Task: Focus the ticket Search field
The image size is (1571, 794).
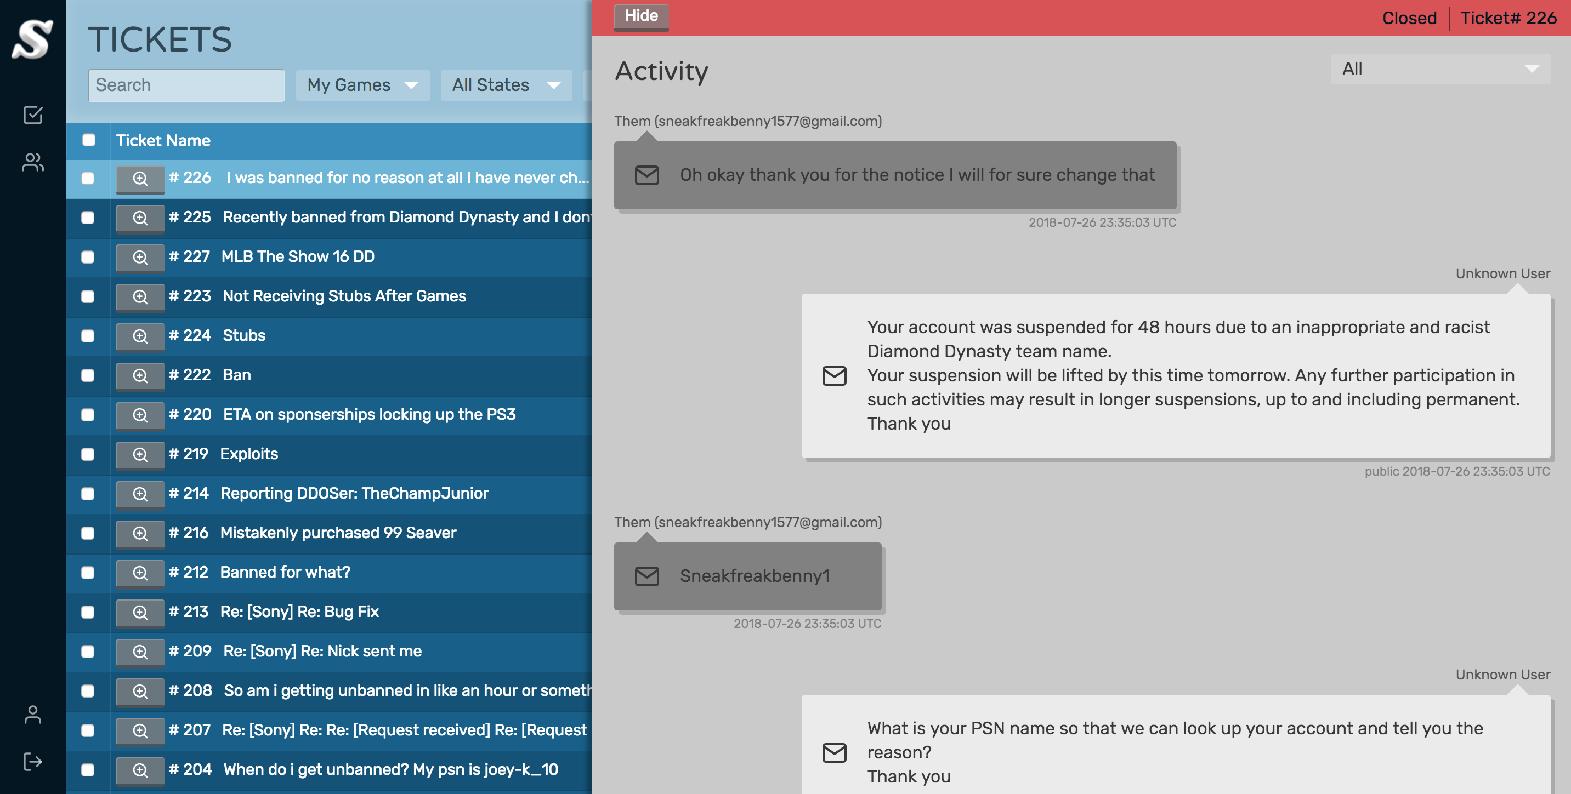Action: point(186,85)
